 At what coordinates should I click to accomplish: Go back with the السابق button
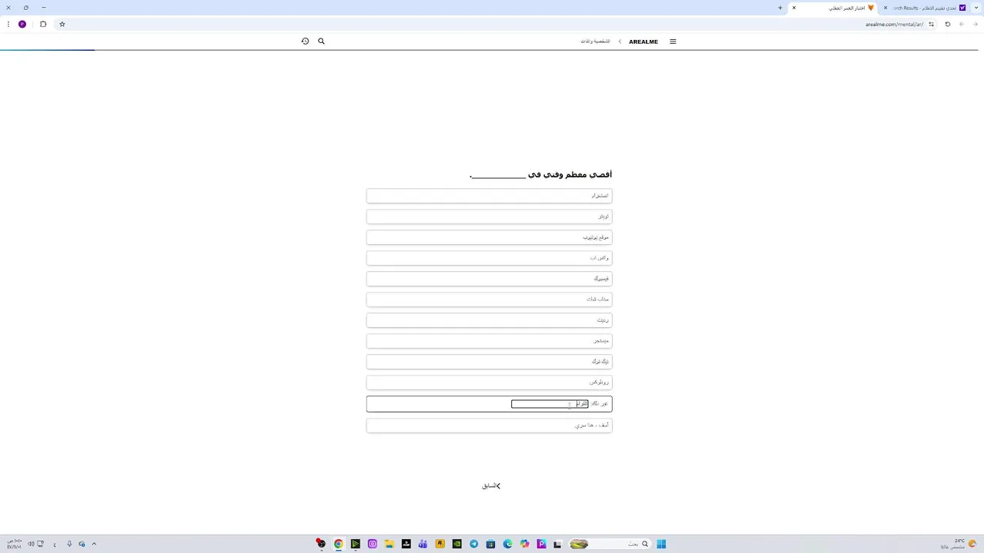(491, 485)
